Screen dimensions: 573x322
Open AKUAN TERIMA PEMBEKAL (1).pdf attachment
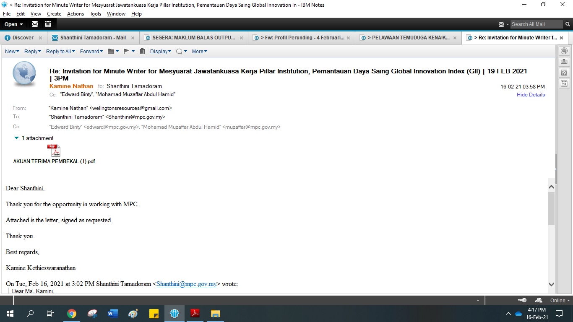coord(54,151)
